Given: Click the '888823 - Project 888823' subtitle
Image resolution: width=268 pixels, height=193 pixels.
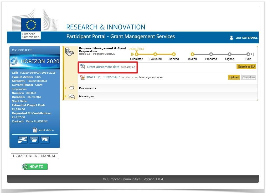Looking at the screenshot, I should (x=97, y=54).
